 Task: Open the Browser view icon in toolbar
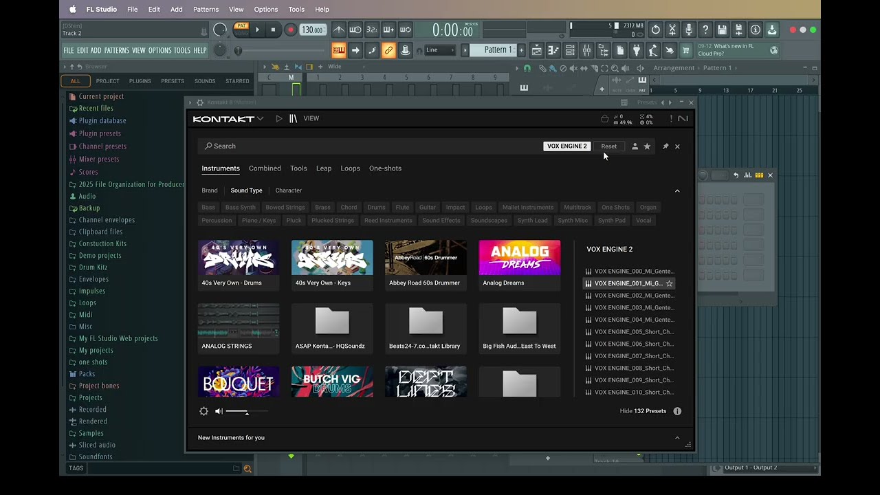point(603,50)
